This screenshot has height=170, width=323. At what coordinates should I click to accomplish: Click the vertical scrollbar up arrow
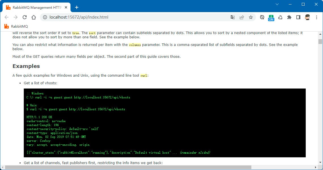[320, 34]
